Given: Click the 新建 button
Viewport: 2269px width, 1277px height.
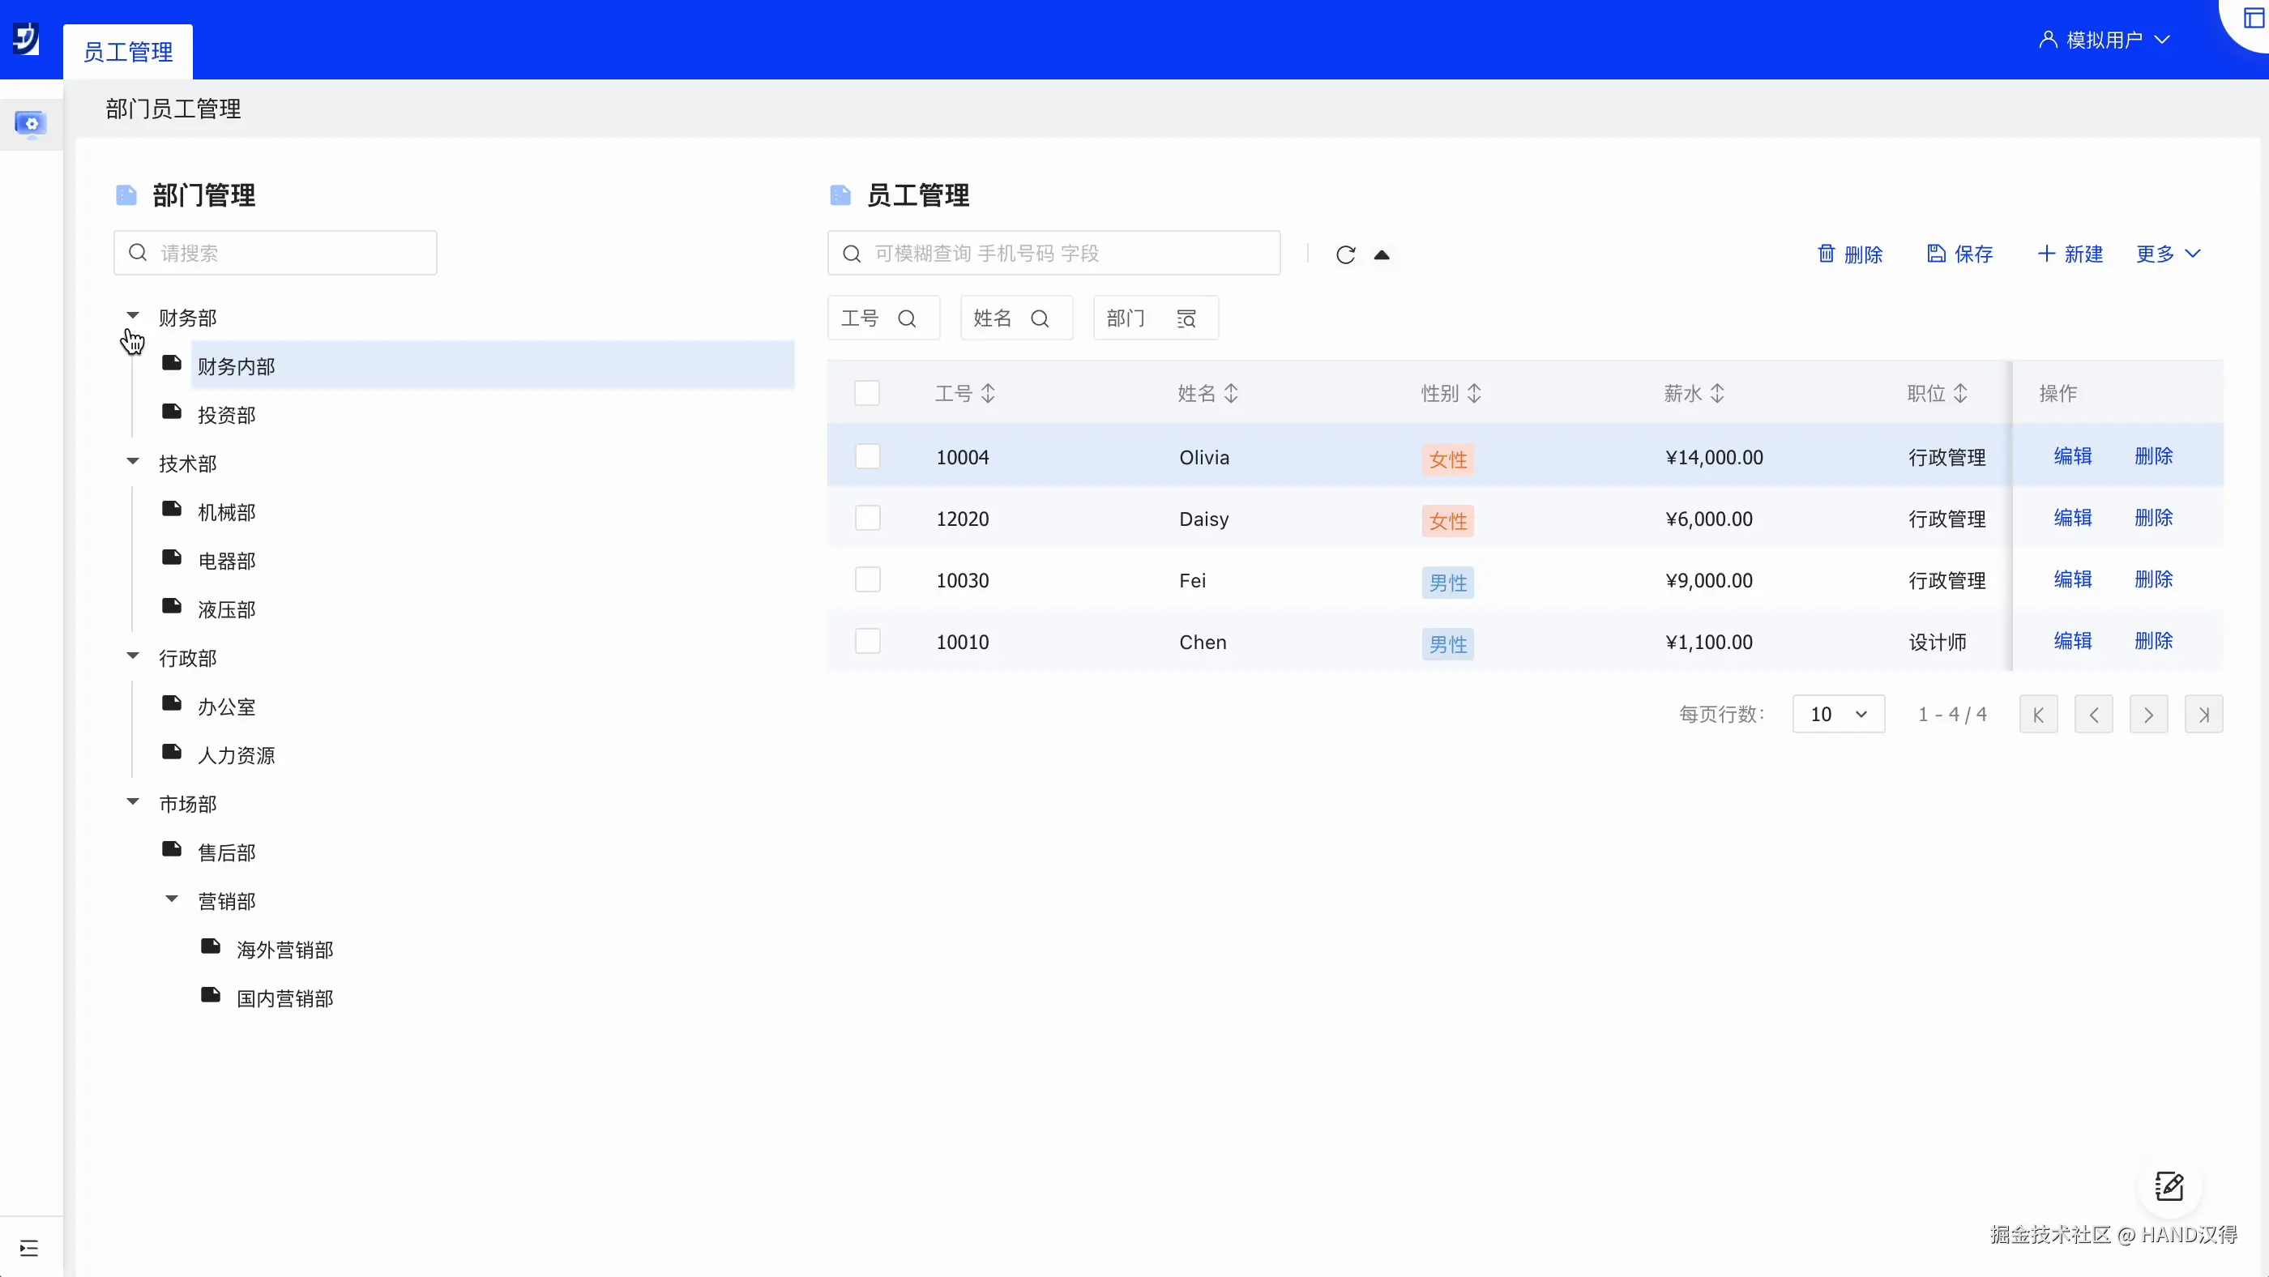Looking at the screenshot, I should pyautogui.click(x=2070, y=254).
